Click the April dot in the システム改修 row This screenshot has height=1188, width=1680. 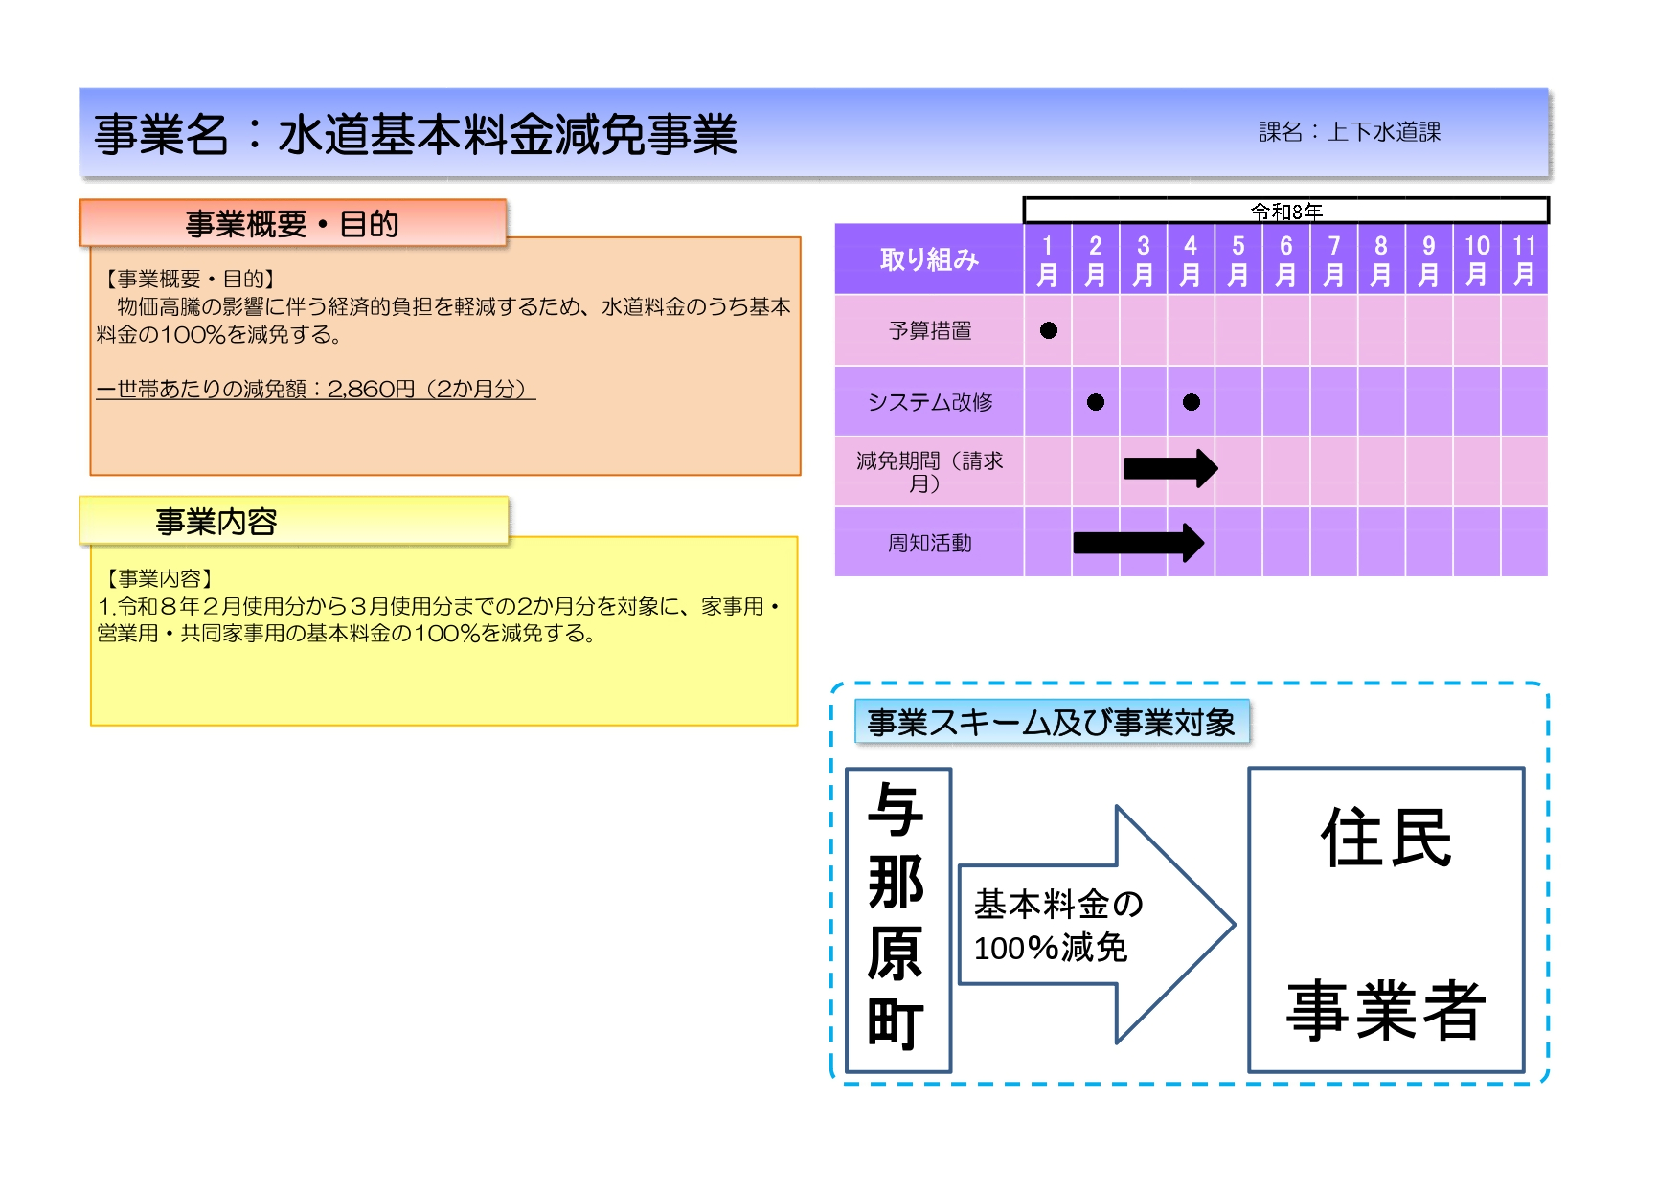coord(1191,402)
